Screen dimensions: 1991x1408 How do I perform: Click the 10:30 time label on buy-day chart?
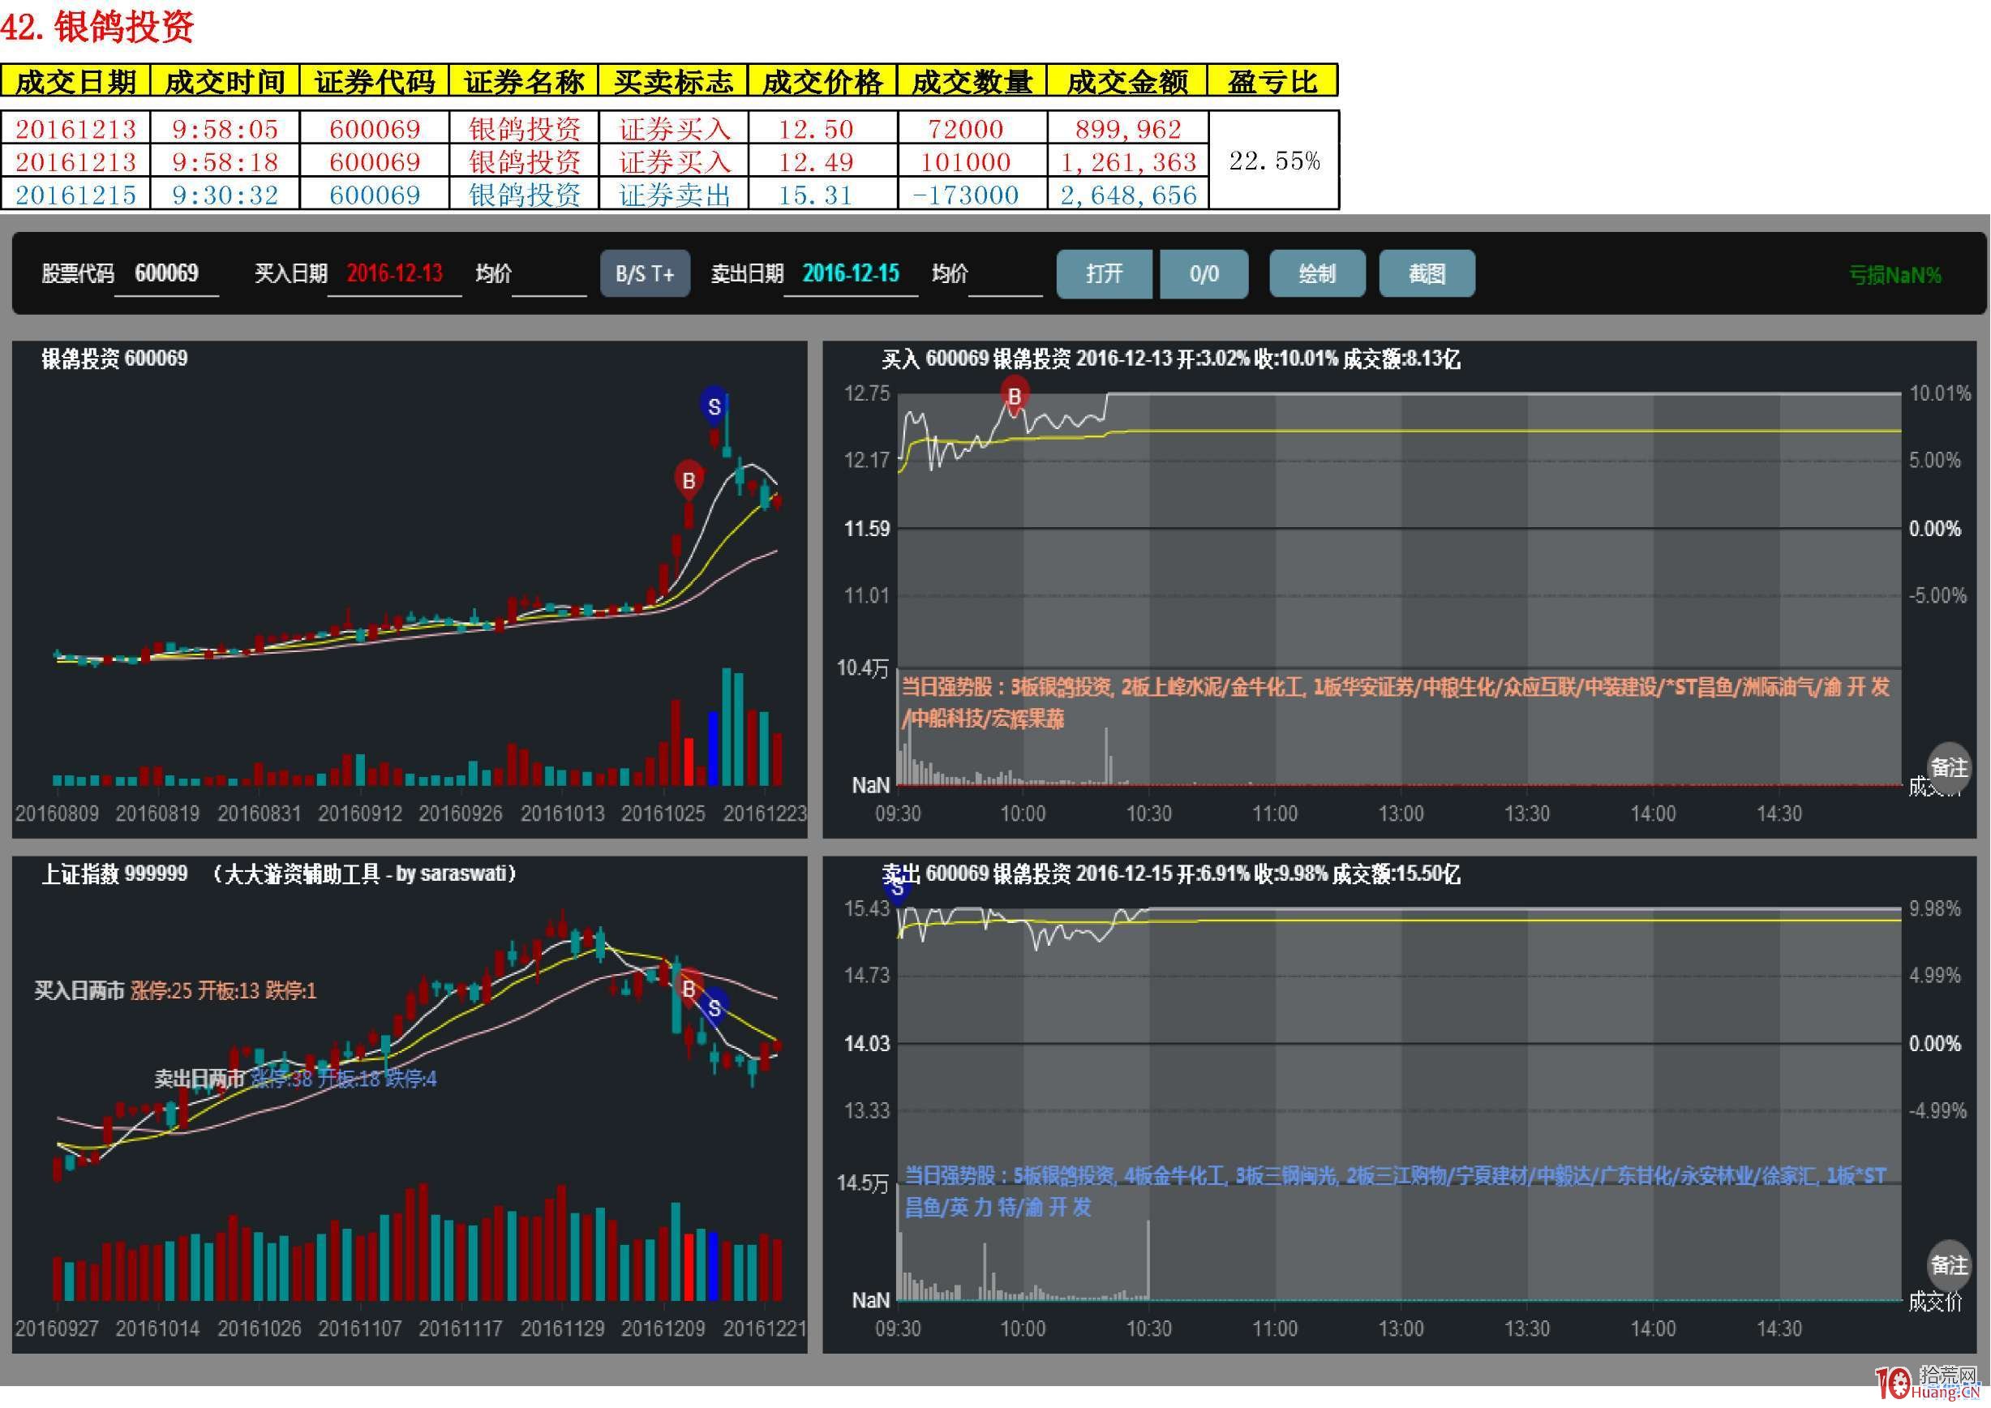click(1148, 814)
